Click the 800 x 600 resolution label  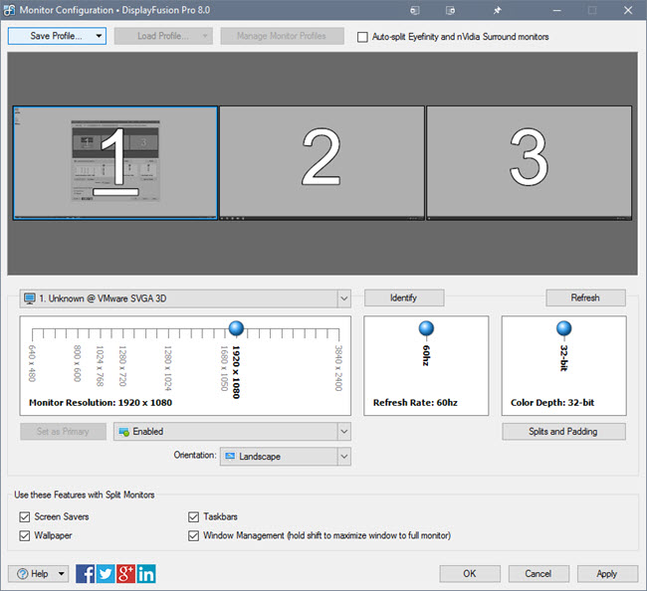[78, 363]
